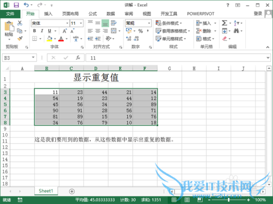This screenshot has height=204, width=273.
Task: Click the Copy icon under Cut
Action: coord(20,31)
